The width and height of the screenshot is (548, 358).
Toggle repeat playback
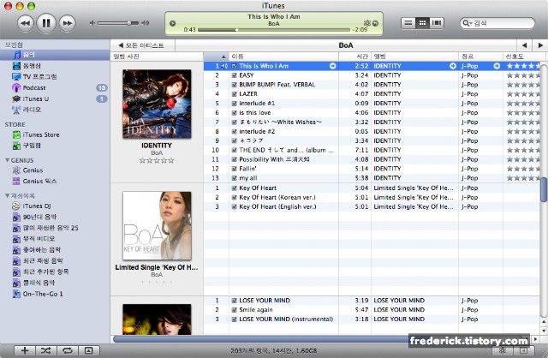coord(67,350)
